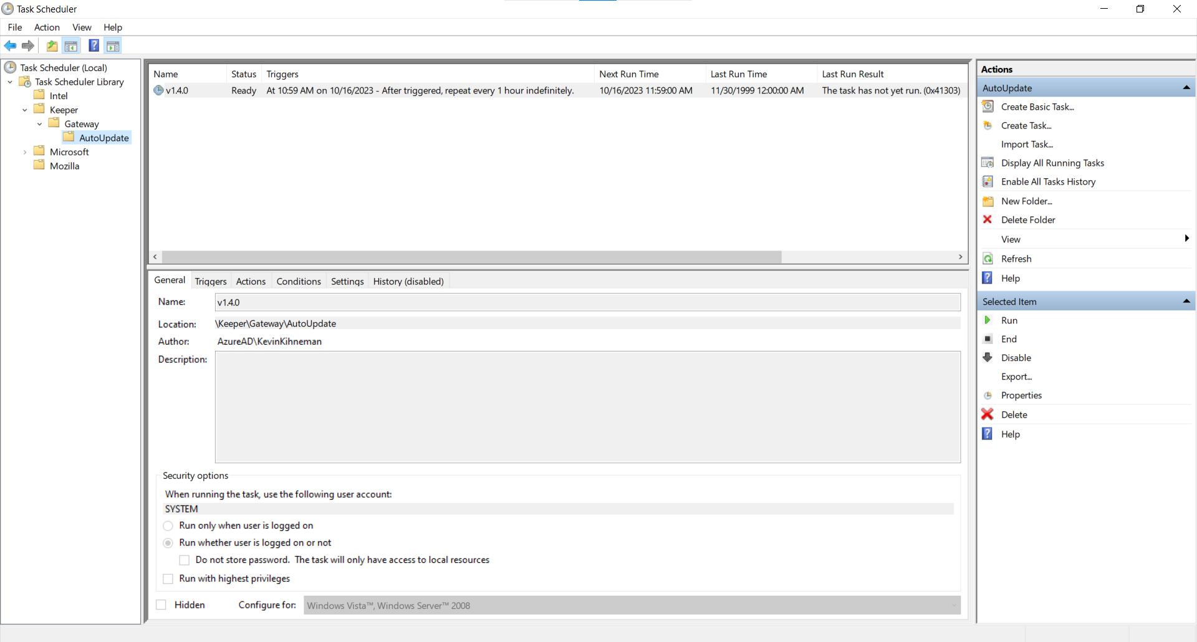
Task: Refresh the task list
Action: click(1016, 259)
